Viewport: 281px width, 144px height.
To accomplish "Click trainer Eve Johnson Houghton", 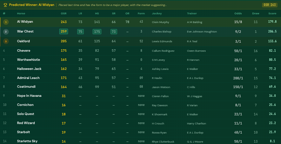I will [202, 31].
